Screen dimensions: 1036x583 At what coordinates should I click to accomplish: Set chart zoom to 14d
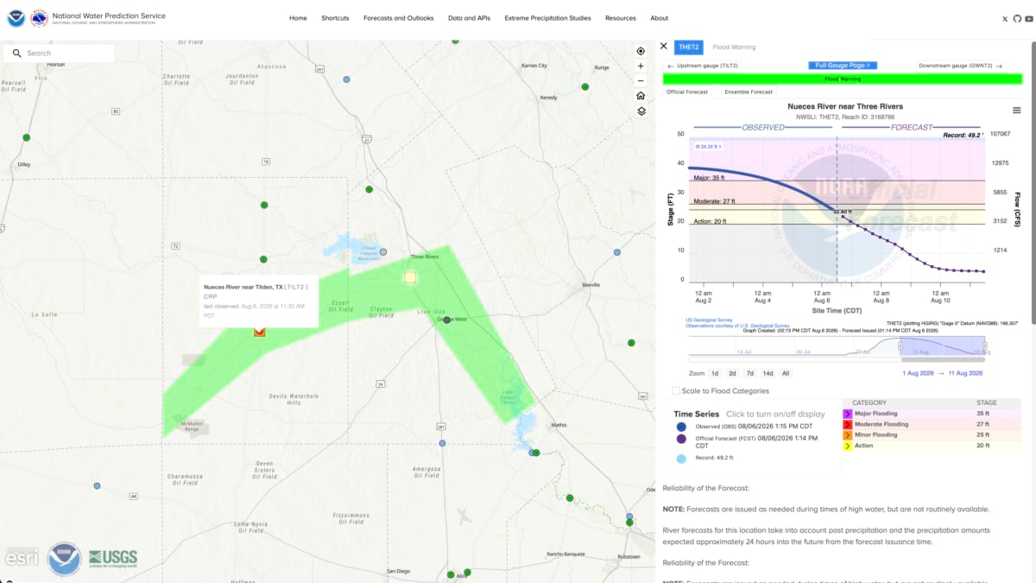(x=768, y=373)
